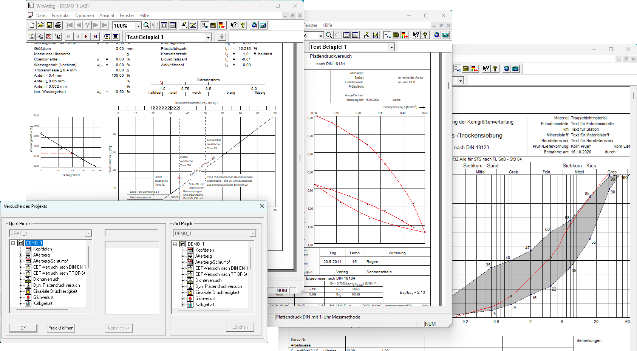637x351 pixels.
Task: Calculator icon in WinAttbg front toolbar
Action: click(x=213, y=25)
